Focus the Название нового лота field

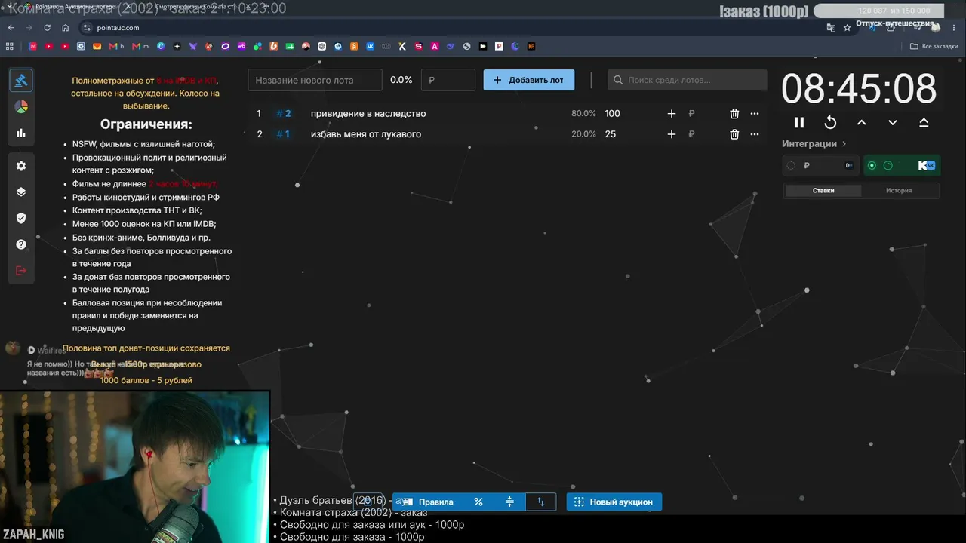click(315, 80)
